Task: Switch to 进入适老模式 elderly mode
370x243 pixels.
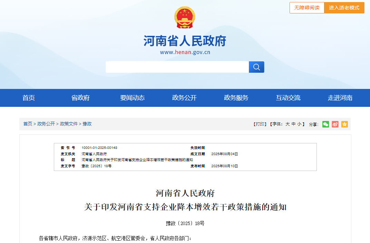Action: tap(344, 8)
